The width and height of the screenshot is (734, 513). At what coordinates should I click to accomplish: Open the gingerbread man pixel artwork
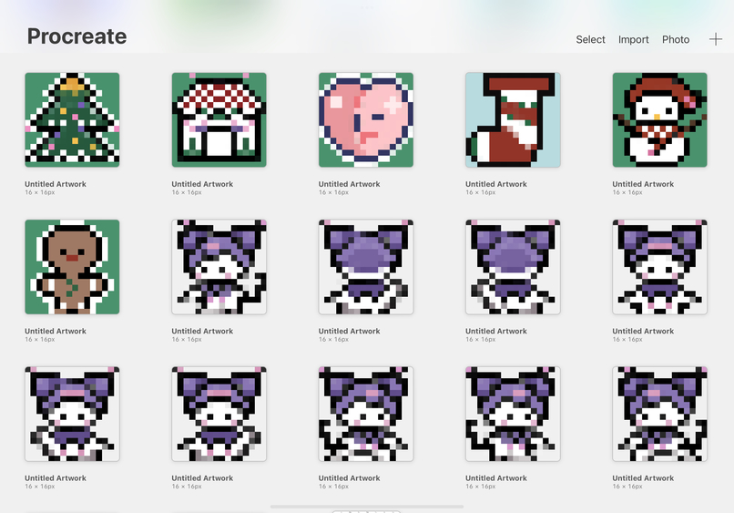point(72,267)
